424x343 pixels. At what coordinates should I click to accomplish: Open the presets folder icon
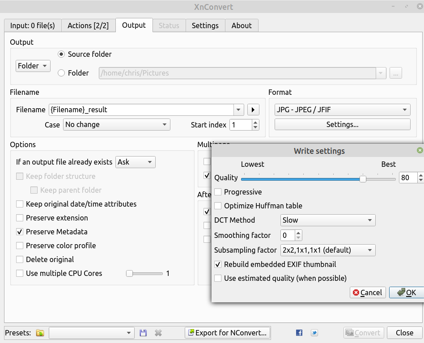[x=40, y=333]
